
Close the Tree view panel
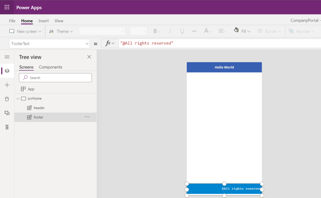[89, 57]
